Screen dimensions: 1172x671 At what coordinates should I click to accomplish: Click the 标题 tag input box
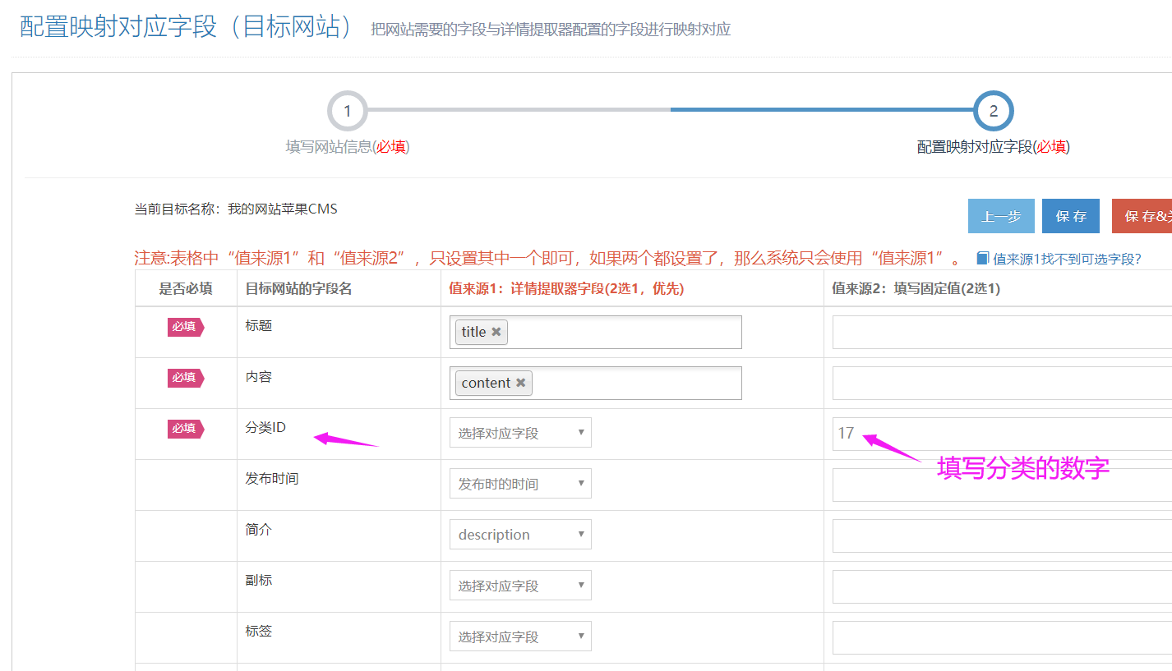coord(625,332)
